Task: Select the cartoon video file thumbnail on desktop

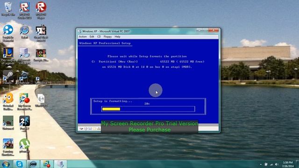Action: (41, 55)
